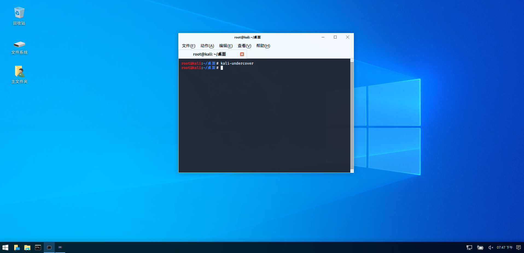The image size is (524, 253).
Task: Open the 编辑(E) menu
Action: tap(225, 46)
